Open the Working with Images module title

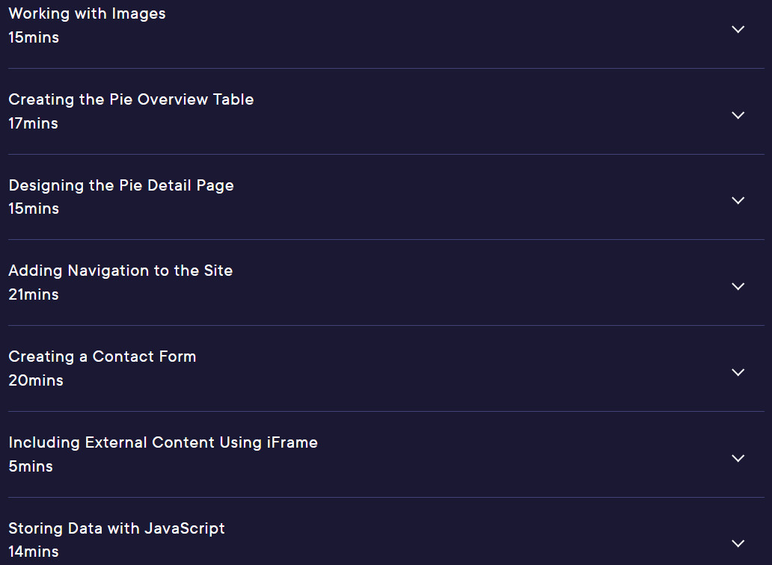click(x=87, y=13)
